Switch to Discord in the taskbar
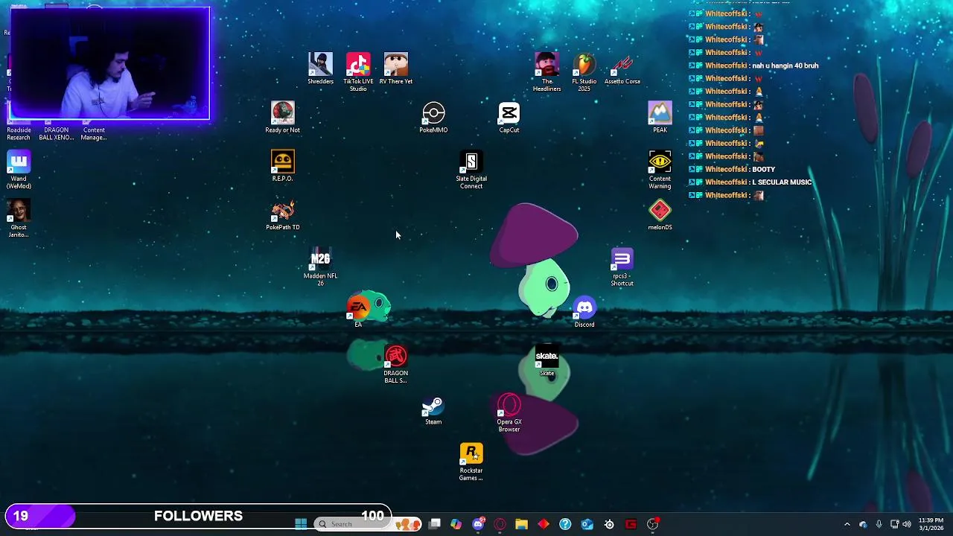Image resolution: width=953 pixels, height=536 pixels. pyautogui.click(x=478, y=524)
